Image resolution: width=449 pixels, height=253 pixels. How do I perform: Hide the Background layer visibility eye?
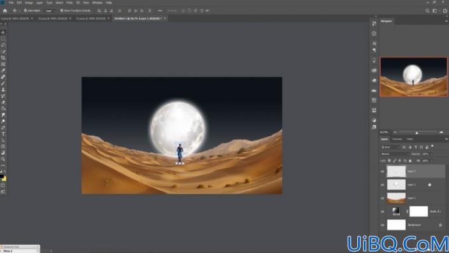(x=383, y=225)
